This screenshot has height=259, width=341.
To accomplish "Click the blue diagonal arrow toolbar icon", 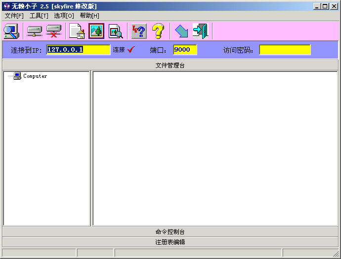I will pos(181,31).
